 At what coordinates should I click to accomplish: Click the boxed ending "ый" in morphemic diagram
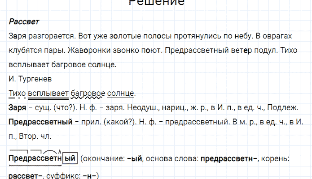click(x=70, y=158)
